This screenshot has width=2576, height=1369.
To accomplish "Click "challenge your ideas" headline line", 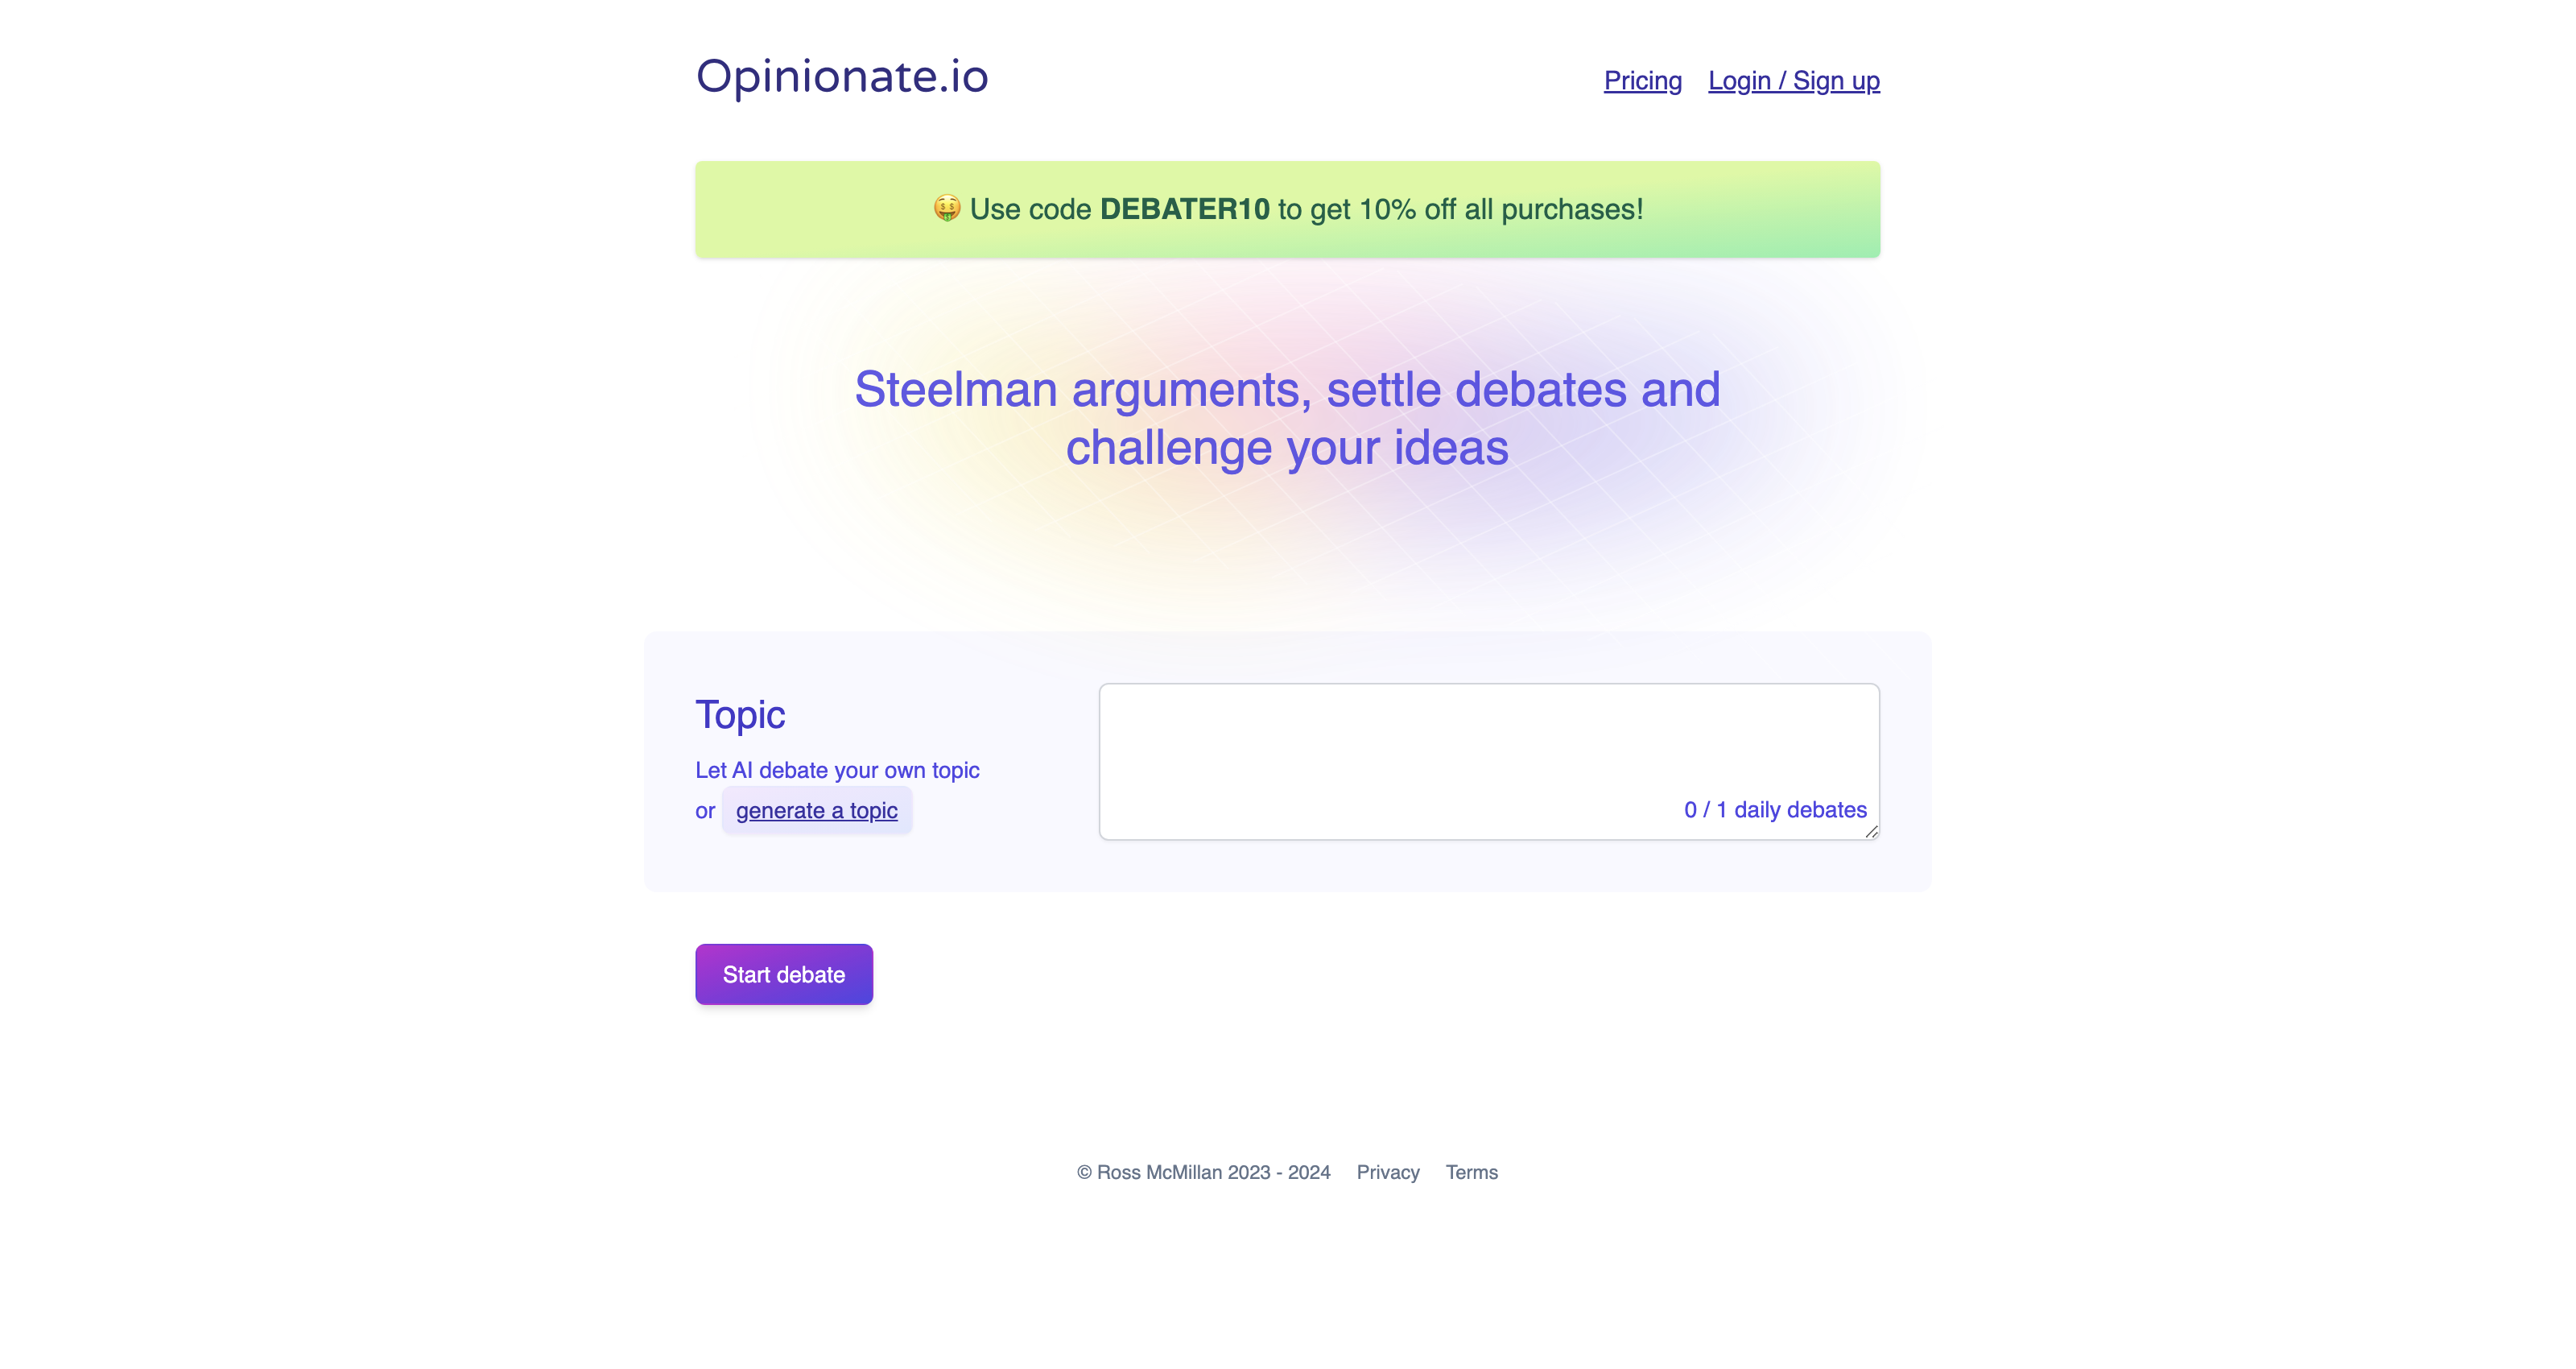I will coord(1287,449).
